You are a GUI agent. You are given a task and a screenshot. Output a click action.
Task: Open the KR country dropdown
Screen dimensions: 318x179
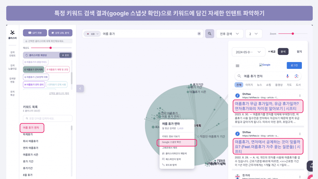(x=92, y=34)
